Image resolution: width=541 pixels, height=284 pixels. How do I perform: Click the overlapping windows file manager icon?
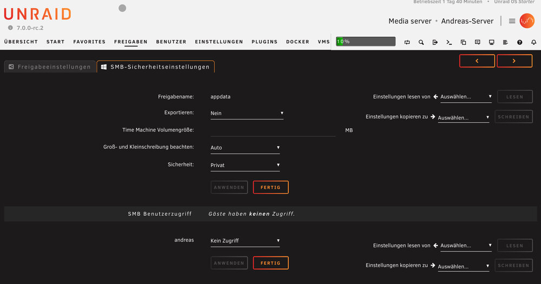click(x=464, y=42)
